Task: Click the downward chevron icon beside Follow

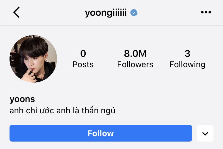Action: [x=205, y=134]
